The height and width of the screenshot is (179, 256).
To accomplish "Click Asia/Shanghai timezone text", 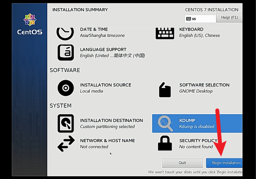I will point(102,35).
